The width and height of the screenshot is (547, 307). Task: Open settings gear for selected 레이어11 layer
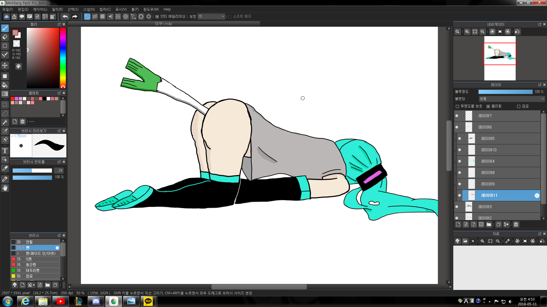(537, 196)
